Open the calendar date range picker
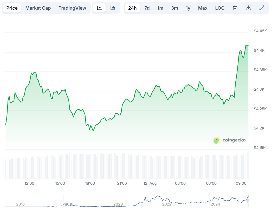 click(x=235, y=8)
